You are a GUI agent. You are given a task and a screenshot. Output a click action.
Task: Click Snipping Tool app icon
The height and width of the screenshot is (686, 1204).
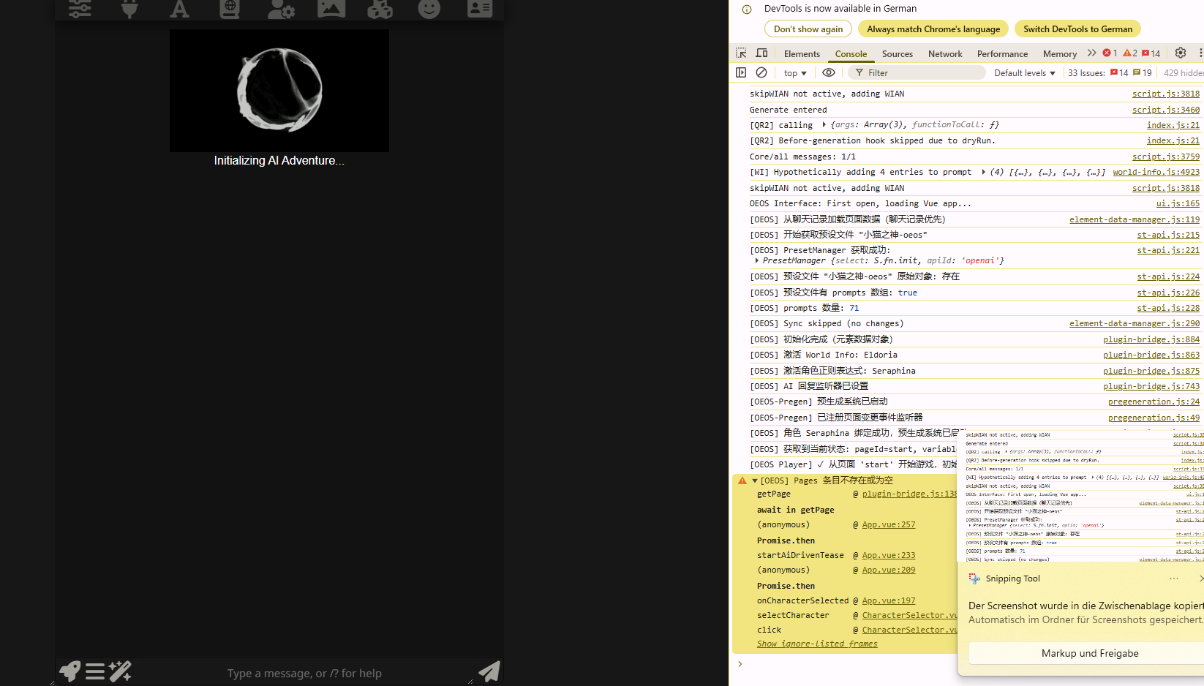pyautogui.click(x=974, y=578)
